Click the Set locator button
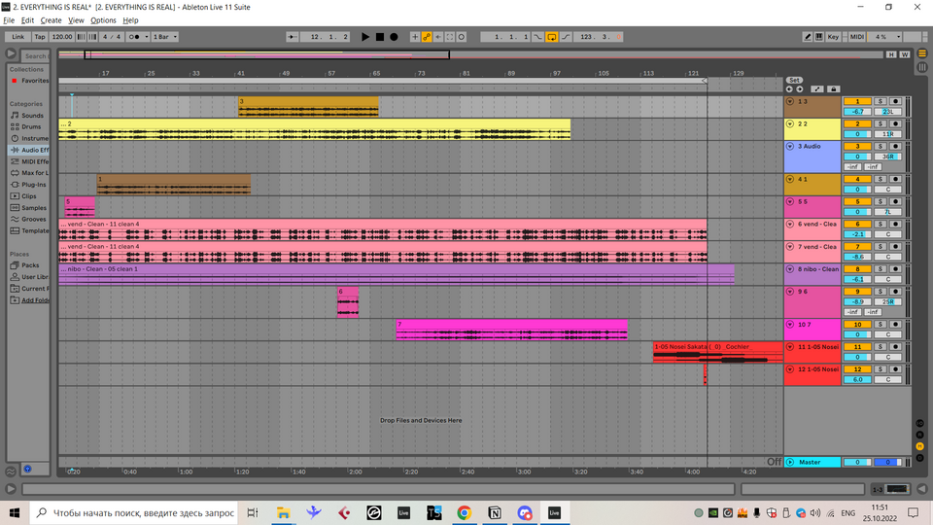Image resolution: width=933 pixels, height=525 pixels. (794, 80)
